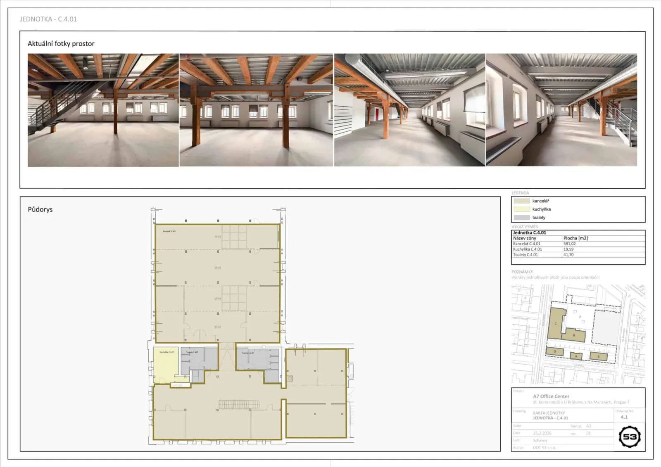The height and width of the screenshot is (467, 661).
Task: Click building A on the site map
Action: (x=576, y=356)
